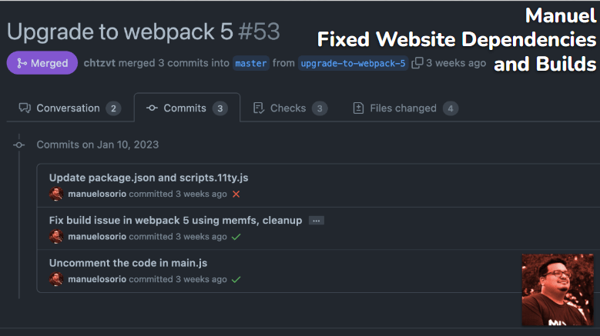This screenshot has height=336, width=600.
Task: Open the upgrade-to-webpack-5 branch link
Action: [353, 63]
